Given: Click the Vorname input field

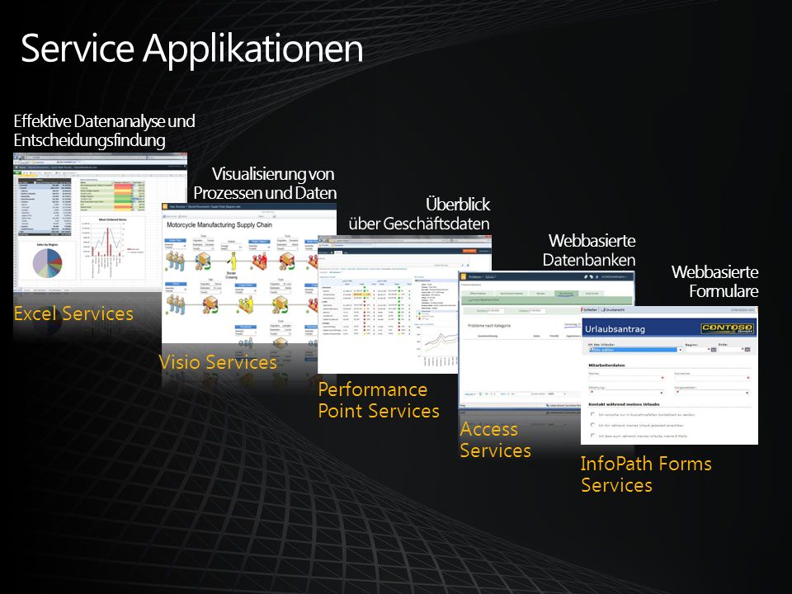Looking at the screenshot, I should point(713,379).
